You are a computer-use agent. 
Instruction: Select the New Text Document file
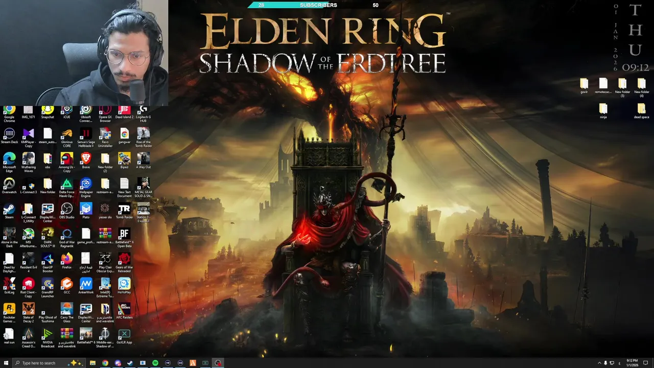coord(124,188)
